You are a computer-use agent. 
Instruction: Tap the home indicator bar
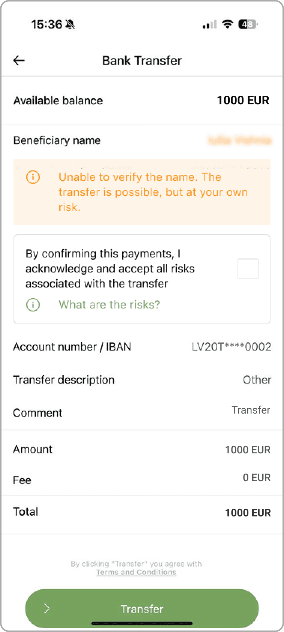click(142, 624)
